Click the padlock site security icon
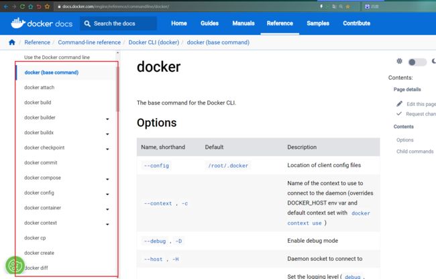Viewport: 436px width, 279px height. 59,7
